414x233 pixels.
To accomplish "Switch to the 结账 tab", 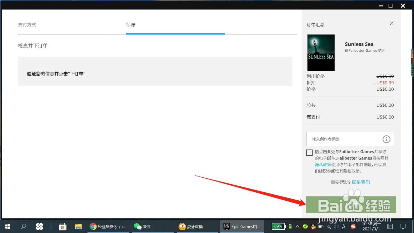I will click(131, 25).
